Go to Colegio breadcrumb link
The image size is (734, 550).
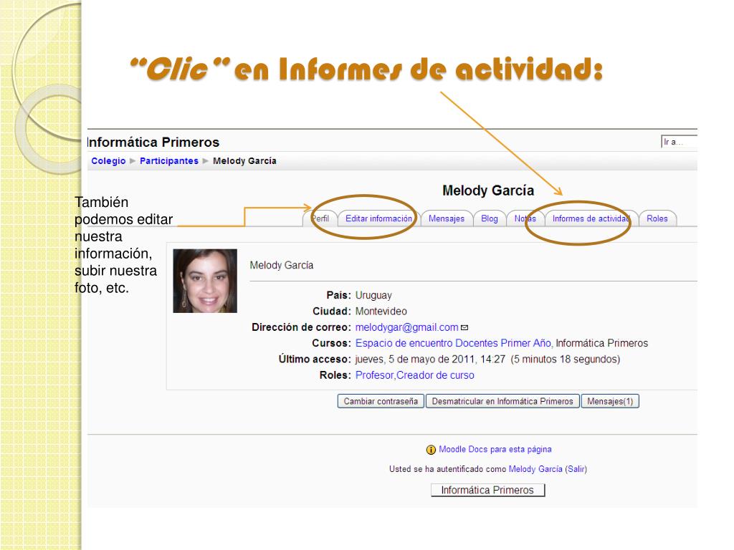pos(108,161)
